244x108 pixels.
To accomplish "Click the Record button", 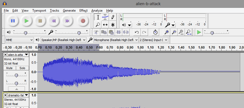I will point(83,21).
